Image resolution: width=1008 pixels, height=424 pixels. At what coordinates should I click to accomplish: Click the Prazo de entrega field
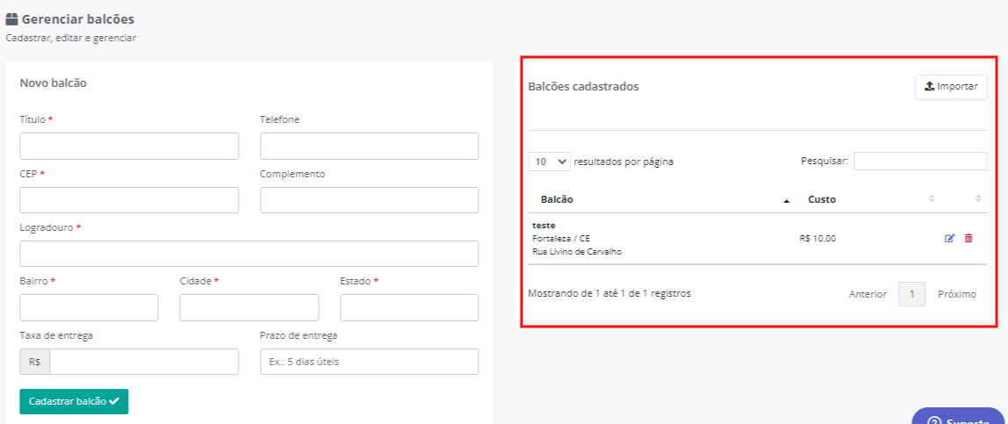pos(369,362)
